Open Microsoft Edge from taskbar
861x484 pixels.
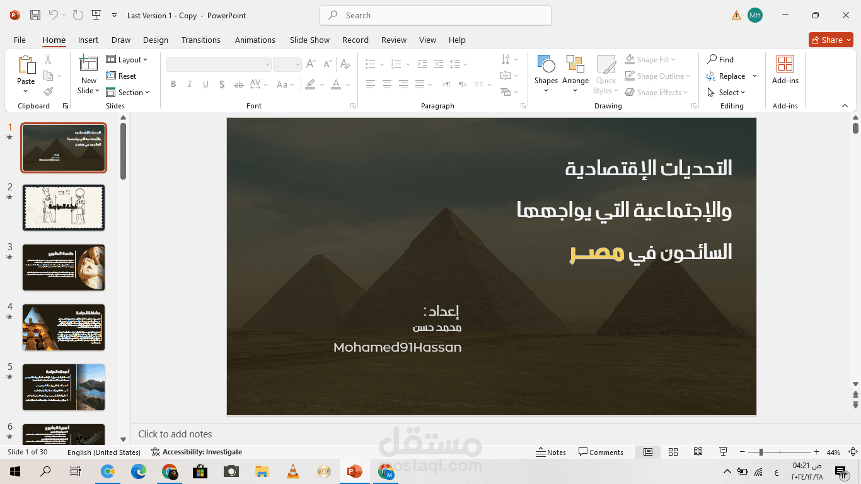tap(139, 471)
